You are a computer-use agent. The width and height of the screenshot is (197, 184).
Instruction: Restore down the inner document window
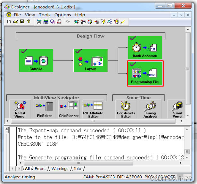click(181, 15)
